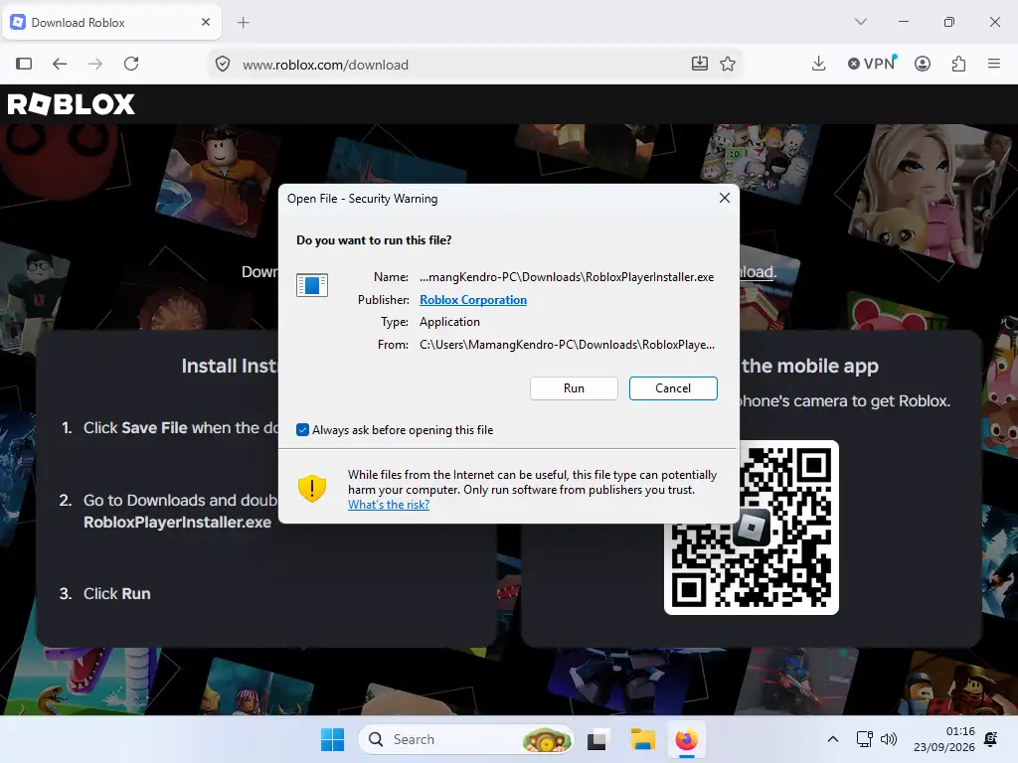This screenshot has height=763, width=1018.
Task: Open the Firefox downloads panel
Action: [x=819, y=64]
